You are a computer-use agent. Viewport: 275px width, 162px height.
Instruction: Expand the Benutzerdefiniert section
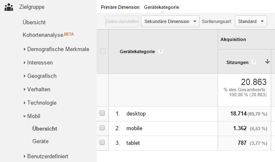pyautogui.click(x=46, y=156)
